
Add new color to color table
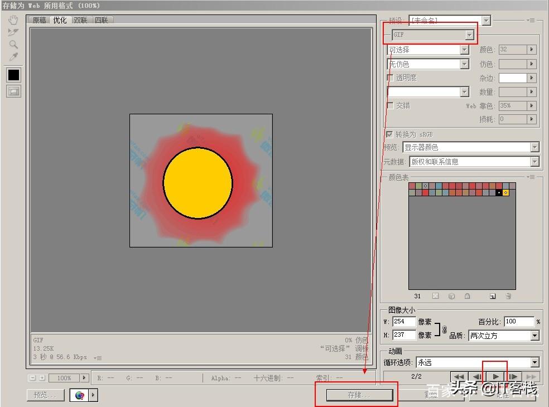(493, 296)
